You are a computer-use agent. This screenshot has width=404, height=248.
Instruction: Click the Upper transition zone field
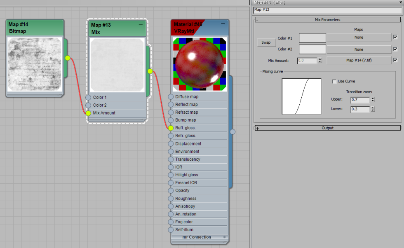click(x=359, y=100)
